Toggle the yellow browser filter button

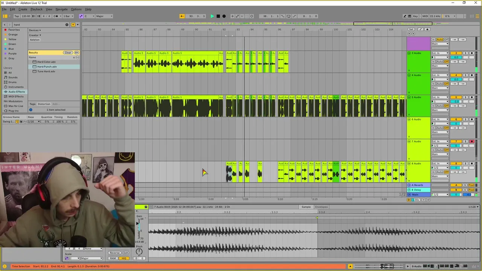click(x=73, y=24)
